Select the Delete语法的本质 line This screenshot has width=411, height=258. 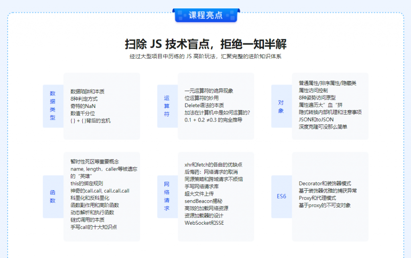point(204,106)
